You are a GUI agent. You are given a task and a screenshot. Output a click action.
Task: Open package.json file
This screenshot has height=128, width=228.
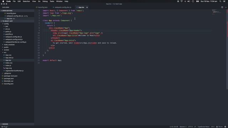17,79
